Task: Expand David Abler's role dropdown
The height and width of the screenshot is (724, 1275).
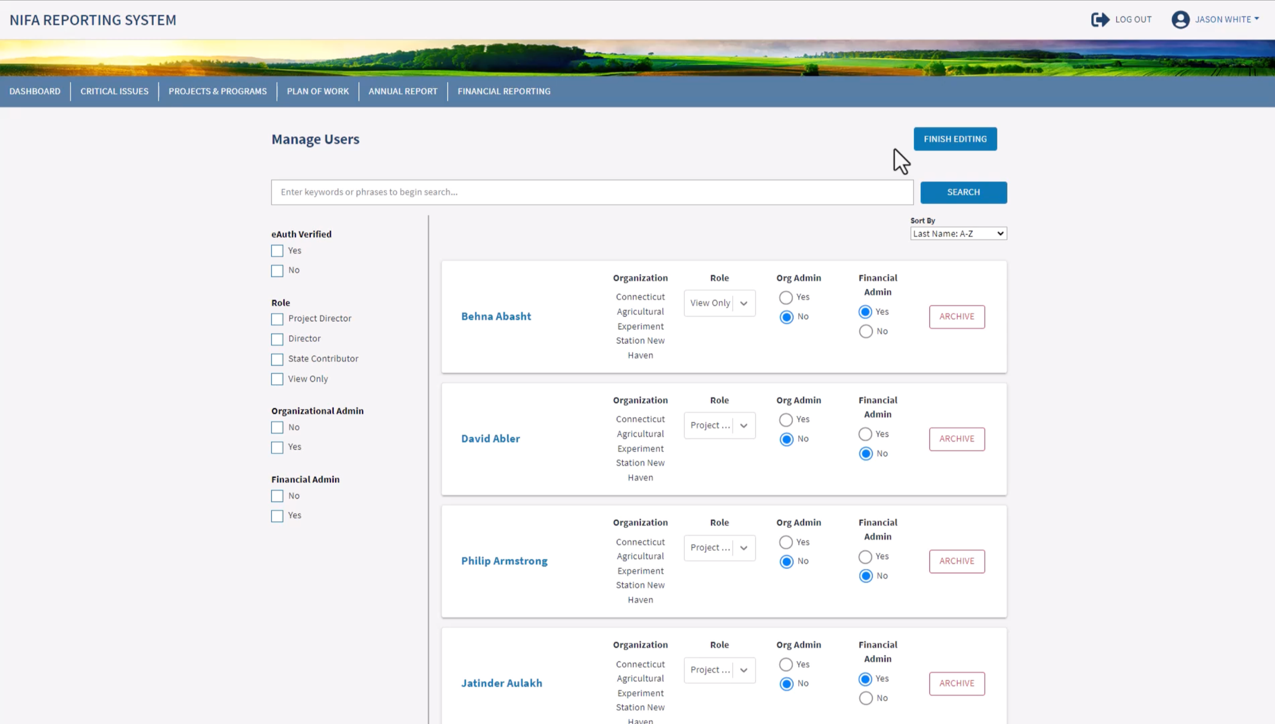Action: point(719,425)
